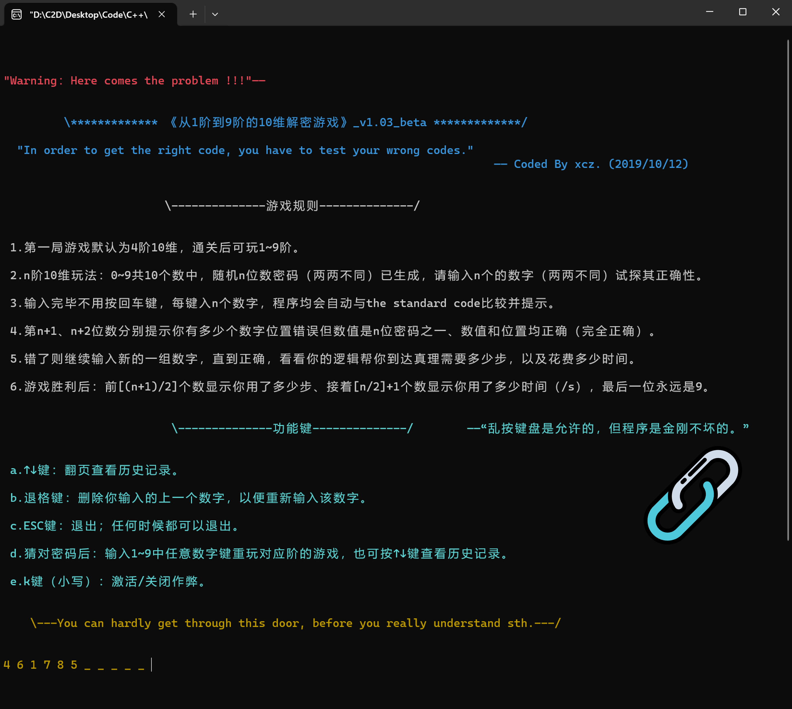Click the 功能键 section header
Image resolution: width=792 pixels, height=709 pixels.
point(292,429)
